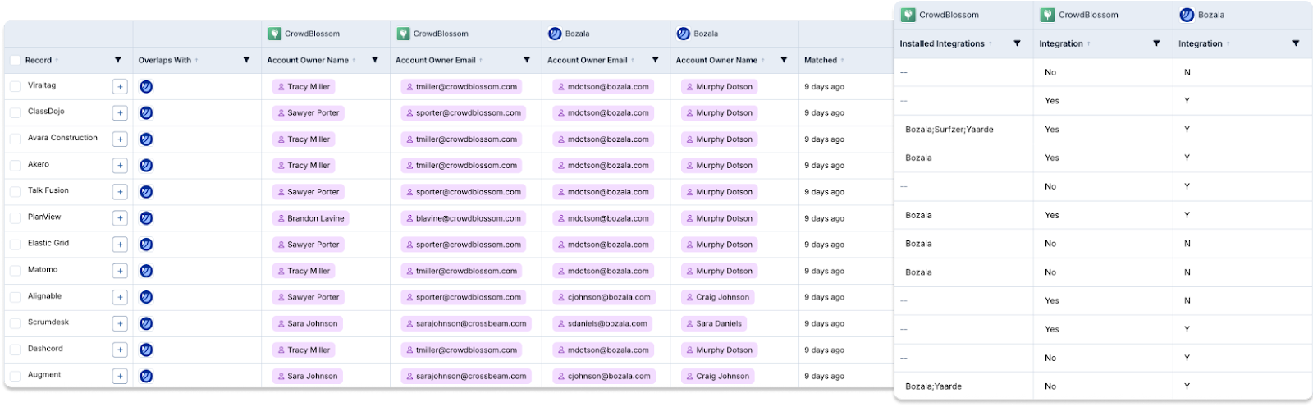Open the plus button for Elastic Grid
Viewport: 1313px width, 407px height.
tap(120, 244)
